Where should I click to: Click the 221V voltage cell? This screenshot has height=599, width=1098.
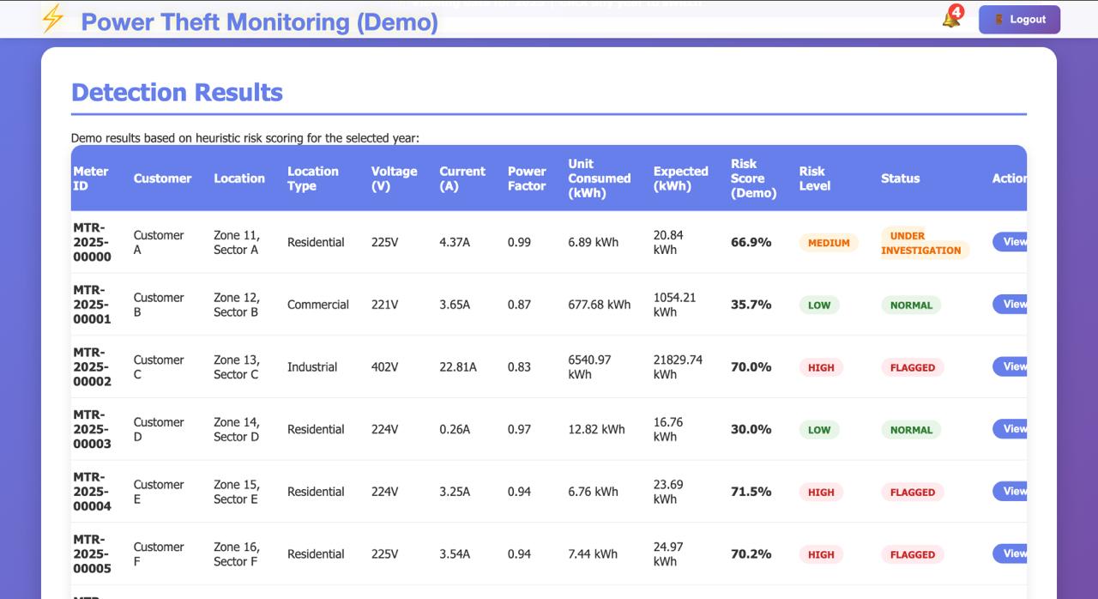[x=384, y=305]
